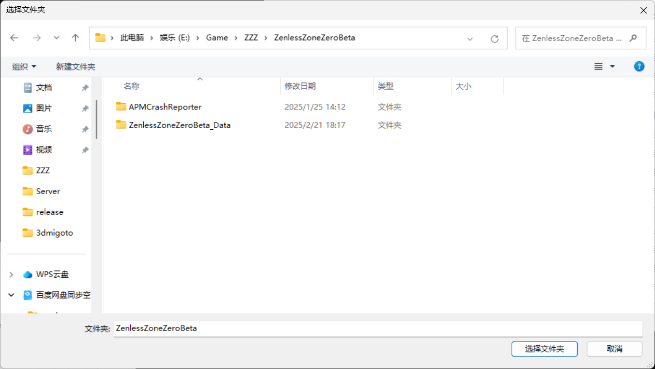655x369 pixels.
Task: Click the navigation pane scrollbar
Action: click(x=97, y=119)
